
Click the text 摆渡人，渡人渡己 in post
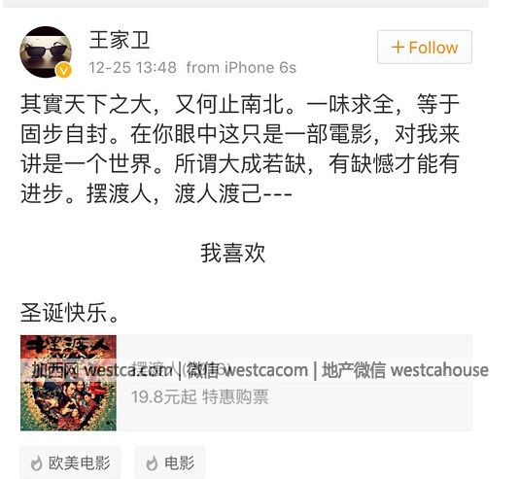[173, 193]
